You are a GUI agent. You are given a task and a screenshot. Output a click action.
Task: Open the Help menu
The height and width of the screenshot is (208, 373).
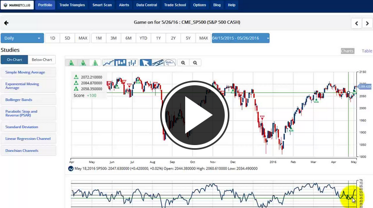[x=231, y=5]
